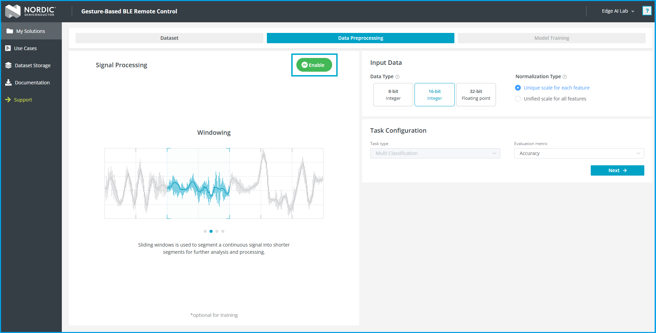Switch to the Data Preprocessing tab
Image resolution: width=656 pixels, height=333 pixels.
point(361,38)
